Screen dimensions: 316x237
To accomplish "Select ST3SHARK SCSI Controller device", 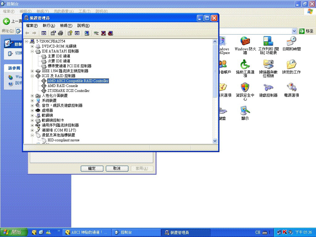I will (x=69, y=91).
